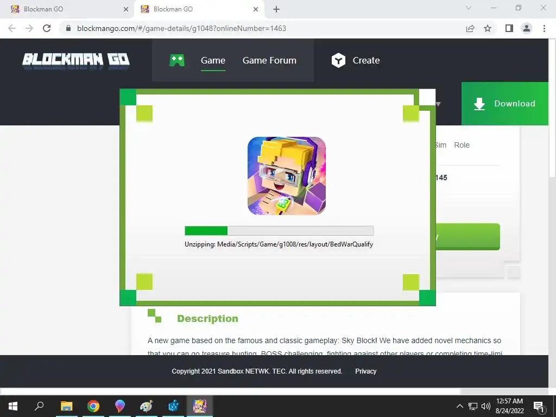Click the Blockman GO logo
This screenshot has height=417, width=556.
(76, 61)
